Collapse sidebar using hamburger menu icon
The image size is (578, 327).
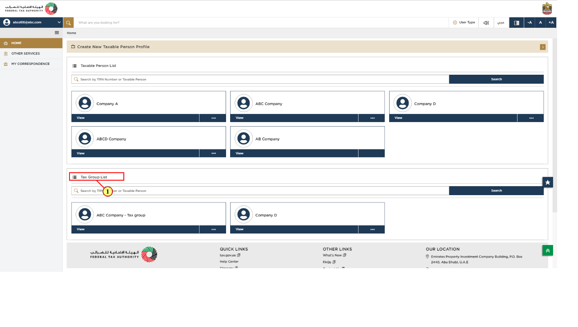coord(57,33)
